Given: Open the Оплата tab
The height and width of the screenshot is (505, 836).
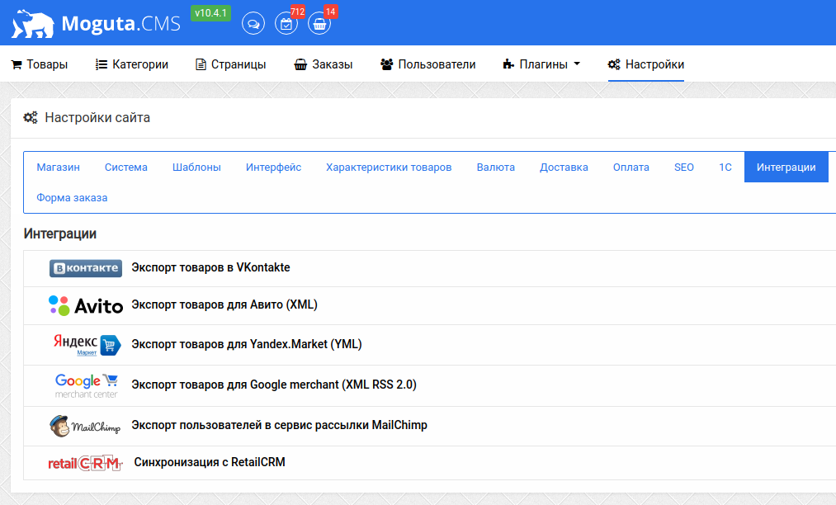Looking at the screenshot, I should point(631,168).
